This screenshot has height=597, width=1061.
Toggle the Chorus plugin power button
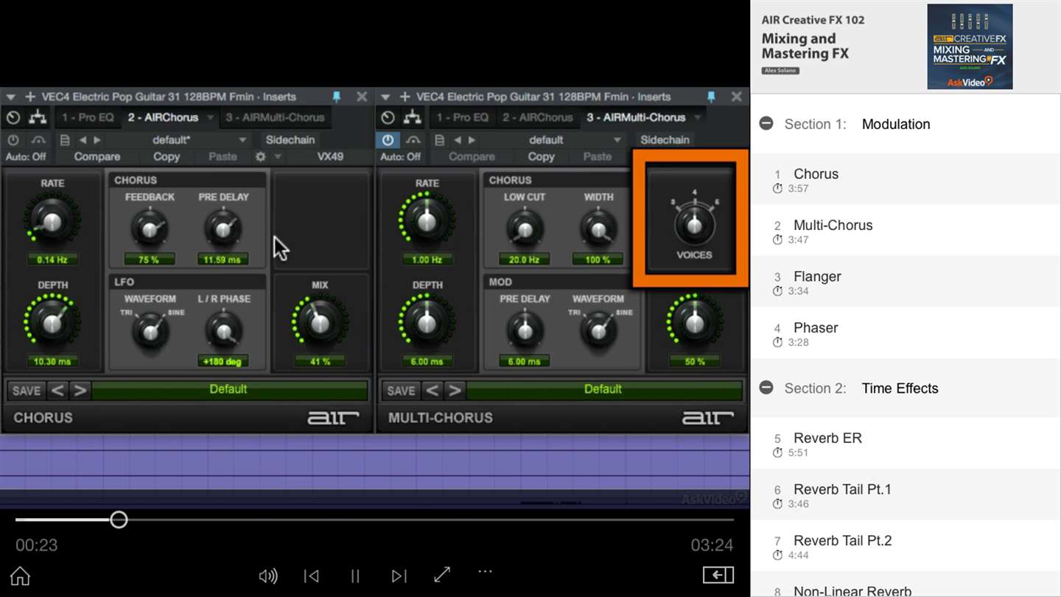click(13, 140)
